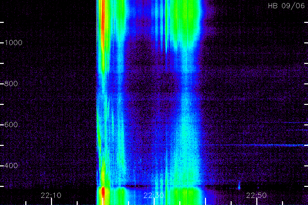Click the 800 frequency axis label

coord(11,84)
